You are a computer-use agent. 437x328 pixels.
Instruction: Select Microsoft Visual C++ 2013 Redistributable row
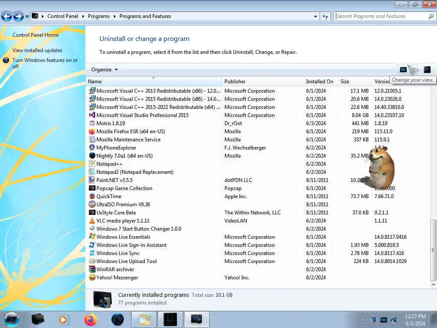[257, 91]
